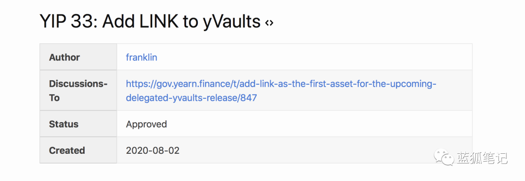The width and height of the screenshot is (525, 181).
Task: Select the Status row label
Action: 64,124
